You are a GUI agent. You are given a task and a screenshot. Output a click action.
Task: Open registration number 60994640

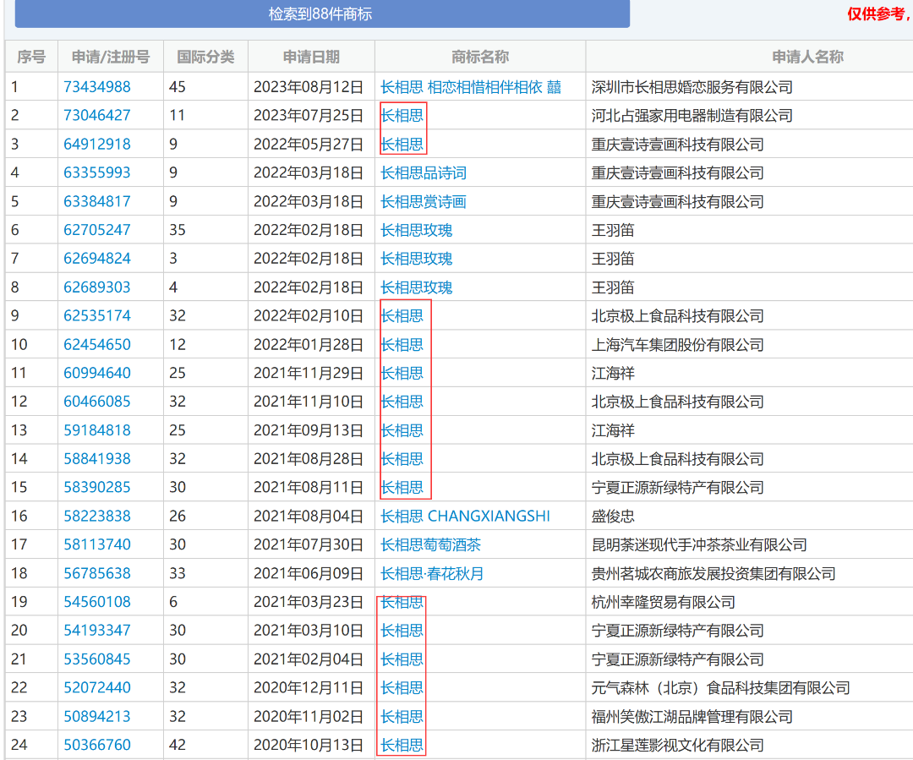96,373
